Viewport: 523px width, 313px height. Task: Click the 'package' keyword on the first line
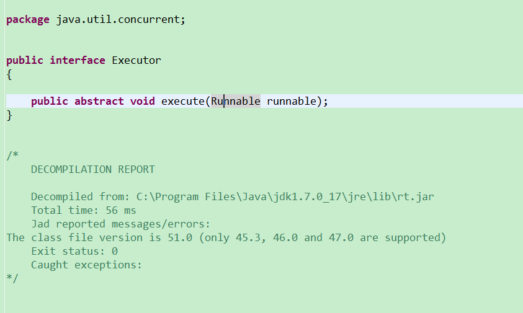point(28,20)
